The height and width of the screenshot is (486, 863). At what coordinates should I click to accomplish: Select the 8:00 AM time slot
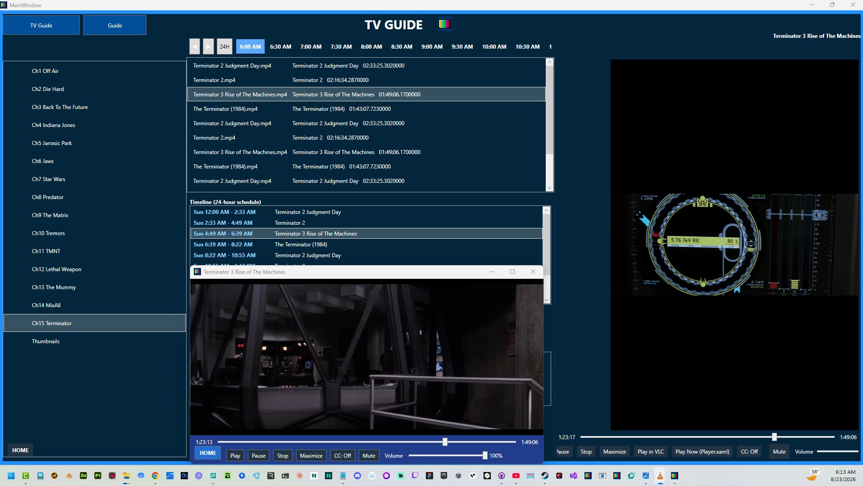371,46
